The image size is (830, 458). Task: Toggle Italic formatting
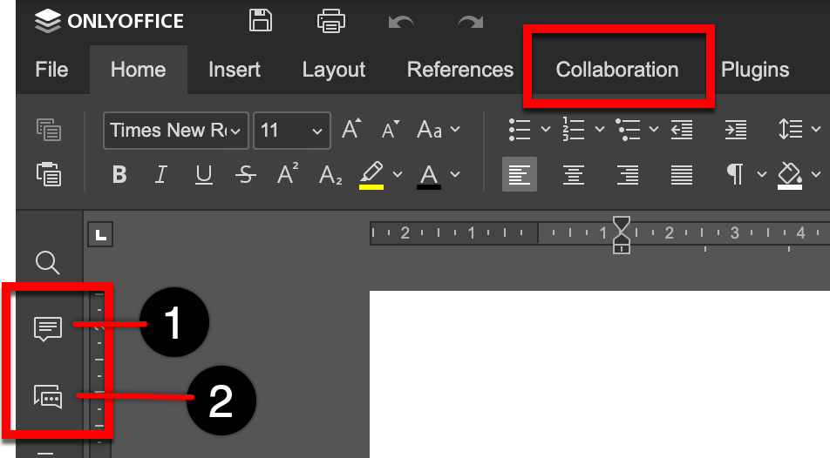(x=160, y=175)
